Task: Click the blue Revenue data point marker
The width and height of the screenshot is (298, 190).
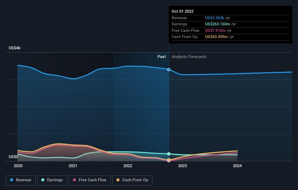Action: coord(169,70)
